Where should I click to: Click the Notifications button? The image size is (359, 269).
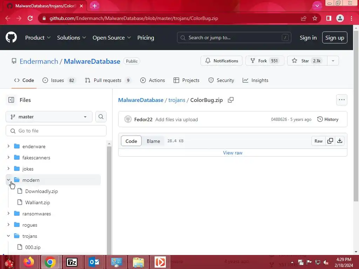coord(222,61)
